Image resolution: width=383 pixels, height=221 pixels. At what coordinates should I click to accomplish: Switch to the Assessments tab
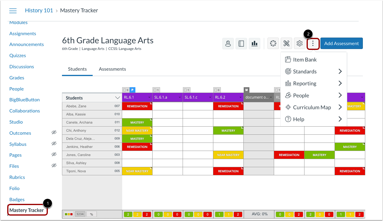point(112,69)
